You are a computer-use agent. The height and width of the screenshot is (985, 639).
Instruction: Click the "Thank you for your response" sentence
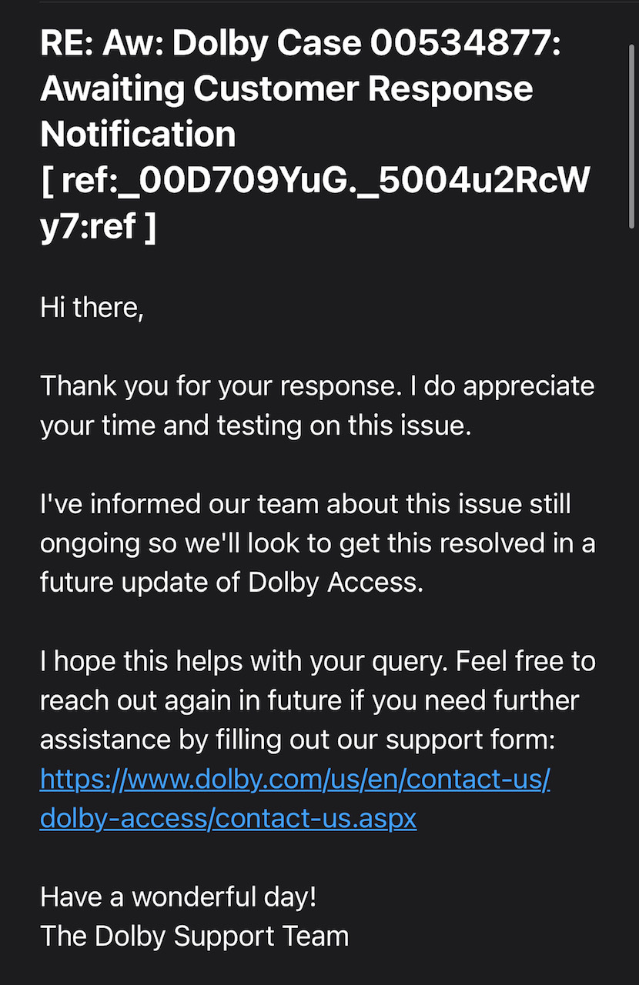[219, 386]
